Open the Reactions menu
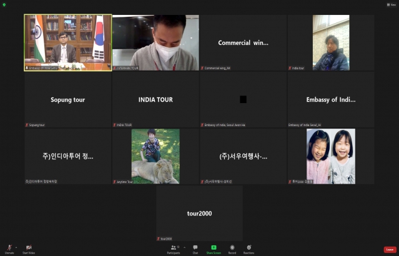399x256 pixels. click(249, 249)
